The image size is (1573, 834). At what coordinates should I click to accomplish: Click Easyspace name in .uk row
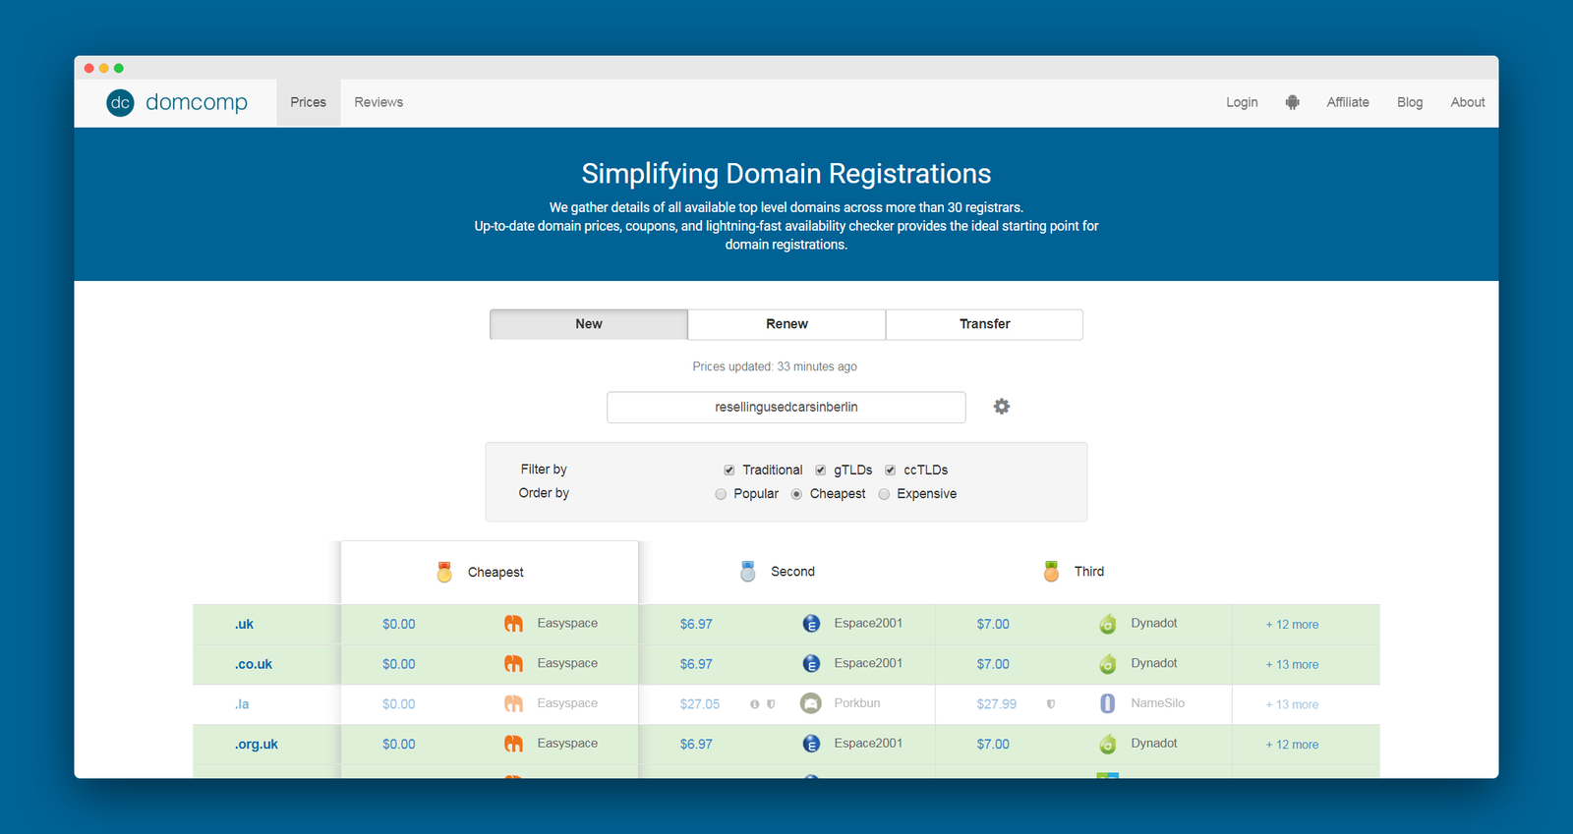tap(567, 624)
